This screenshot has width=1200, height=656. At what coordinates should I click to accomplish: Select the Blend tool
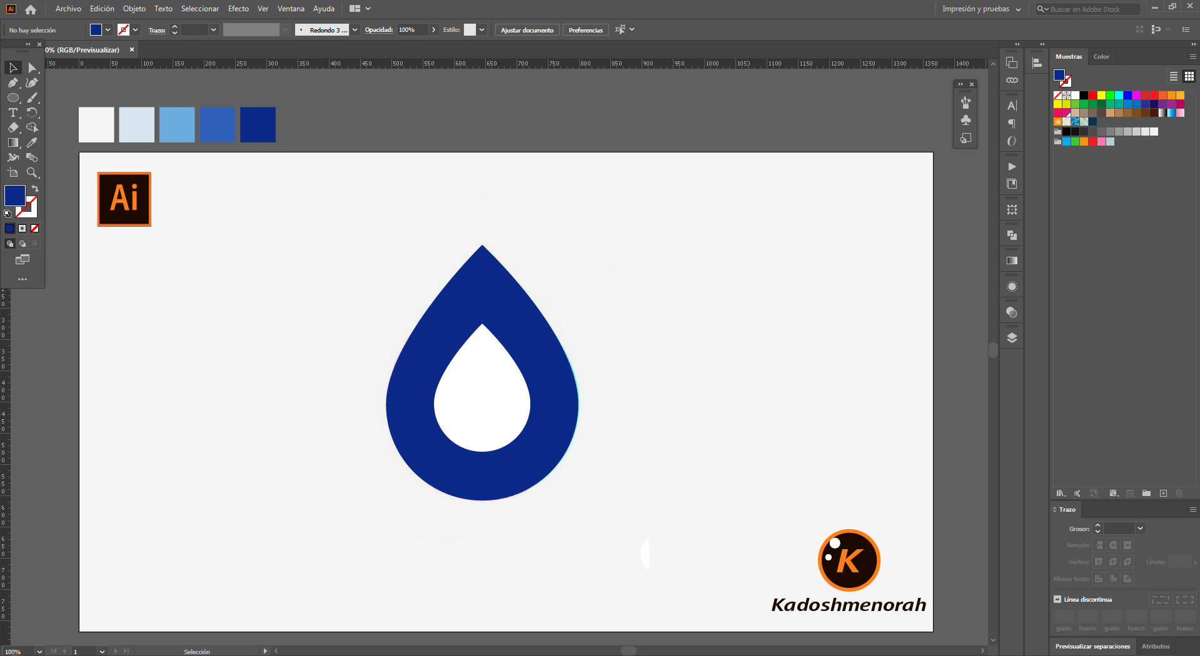click(x=33, y=157)
